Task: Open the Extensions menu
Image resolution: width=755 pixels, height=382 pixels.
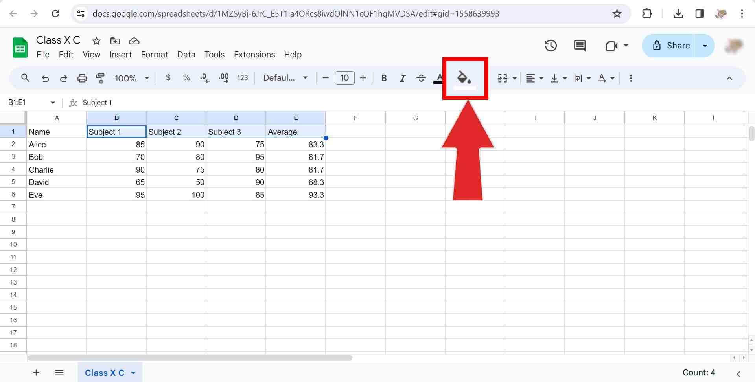Action: coord(254,55)
